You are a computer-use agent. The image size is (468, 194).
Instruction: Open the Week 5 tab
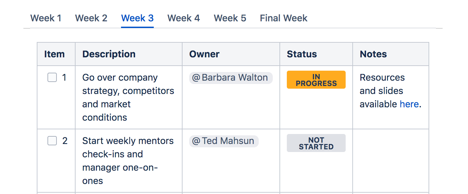(230, 18)
